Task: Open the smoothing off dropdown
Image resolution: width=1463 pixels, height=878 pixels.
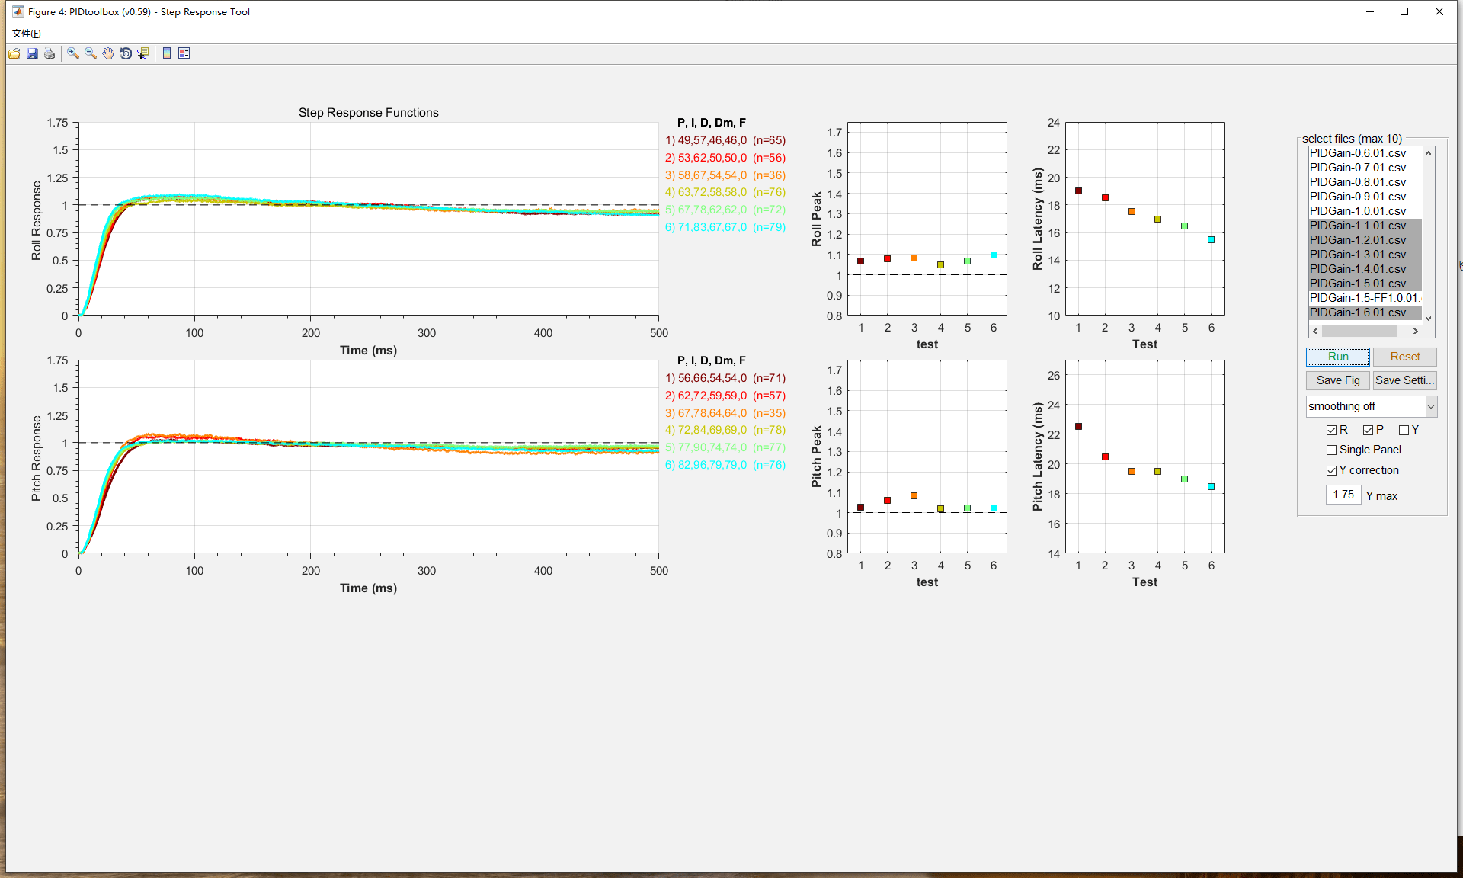Action: point(1371,406)
